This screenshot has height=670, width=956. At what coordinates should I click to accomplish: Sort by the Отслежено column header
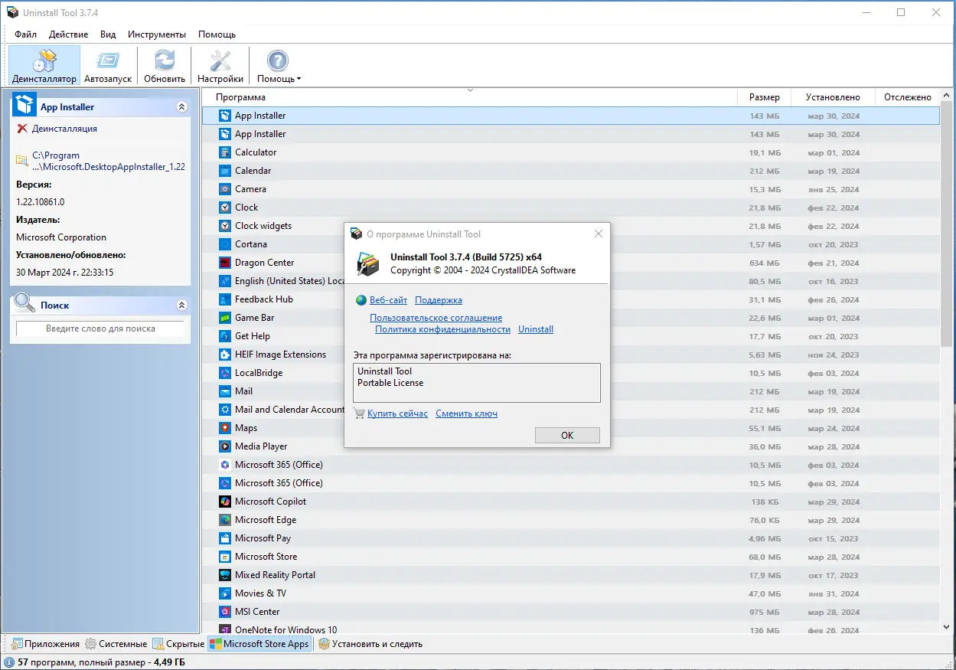click(907, 97)
